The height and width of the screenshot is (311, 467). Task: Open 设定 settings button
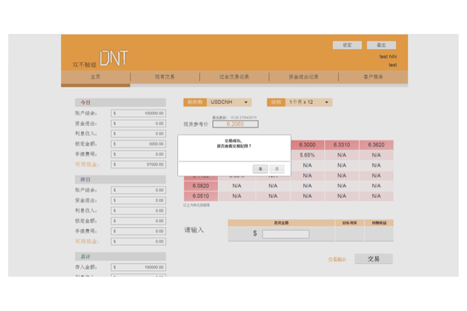point(347,46)
